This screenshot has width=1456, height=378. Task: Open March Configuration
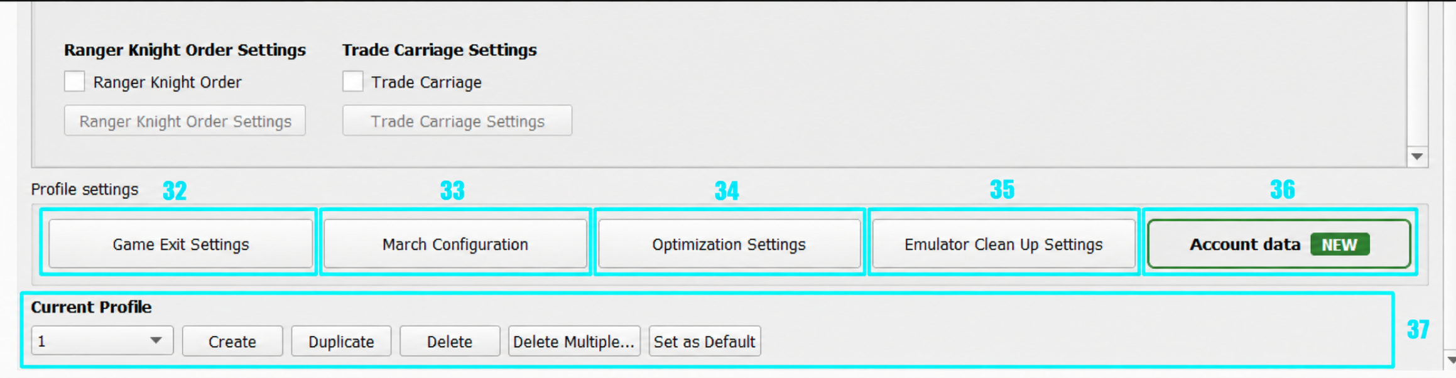455,244
